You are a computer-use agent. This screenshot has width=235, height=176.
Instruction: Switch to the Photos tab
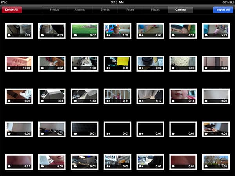(x=54, y=10)
